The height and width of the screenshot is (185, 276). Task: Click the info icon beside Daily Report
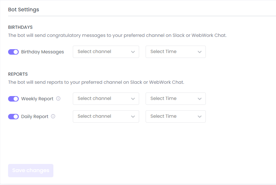pos(53,116)
